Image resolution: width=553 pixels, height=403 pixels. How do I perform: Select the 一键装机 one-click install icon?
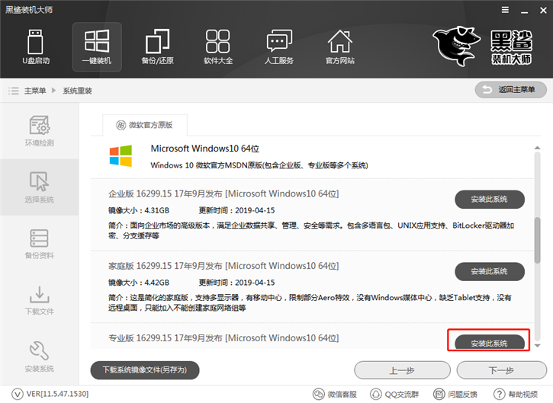click(x=97, y=47)
